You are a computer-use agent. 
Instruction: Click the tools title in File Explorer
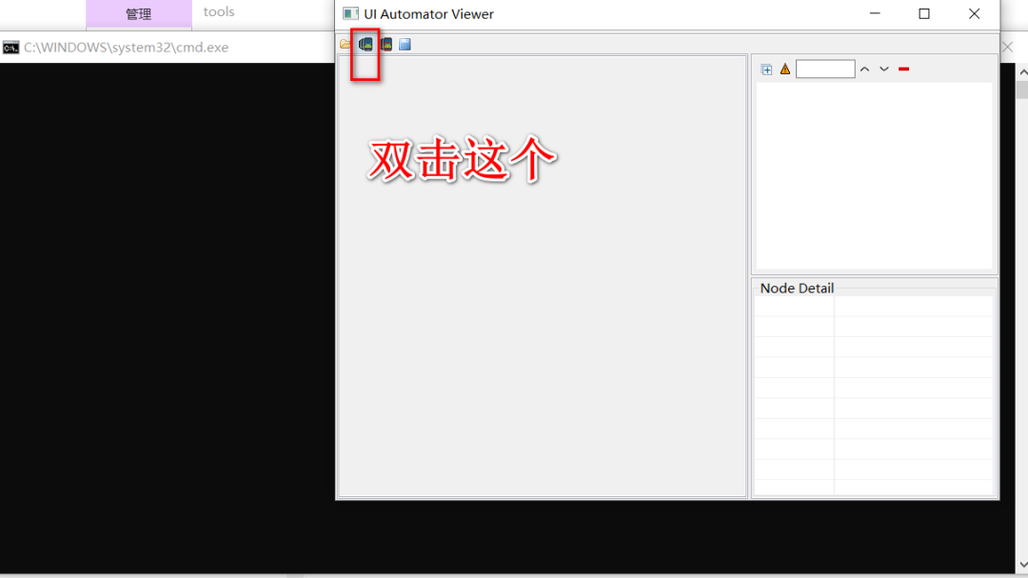218,11
